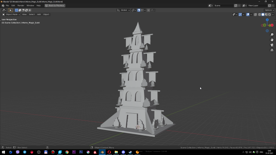Open the viewport Add menu
This screenshot has width=276, height=155.
[39, 14]
